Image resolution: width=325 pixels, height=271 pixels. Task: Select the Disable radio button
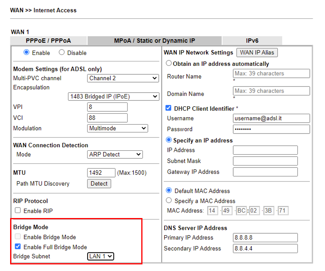[x=61, y=52]
